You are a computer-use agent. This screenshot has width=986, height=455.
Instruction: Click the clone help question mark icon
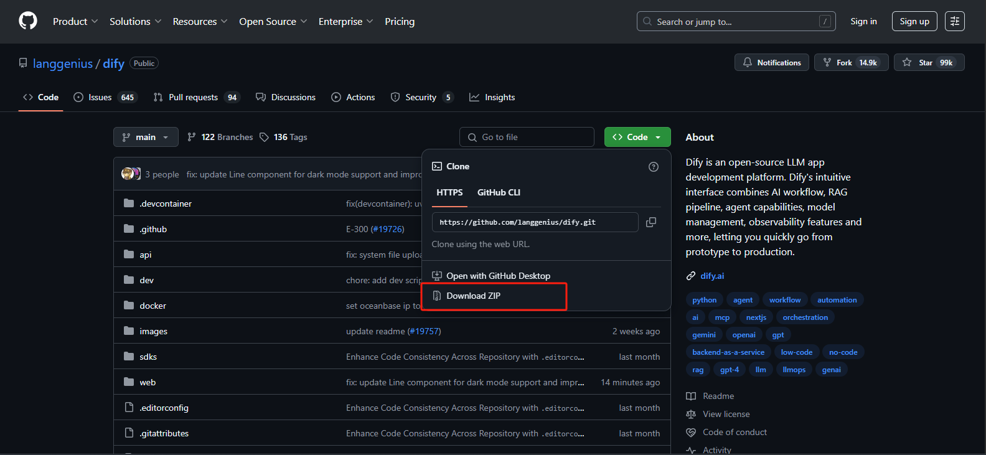coord(653,167)
